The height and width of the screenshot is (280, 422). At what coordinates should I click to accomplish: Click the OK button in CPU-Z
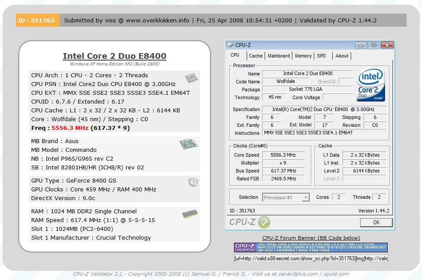[x=376, y=223]
